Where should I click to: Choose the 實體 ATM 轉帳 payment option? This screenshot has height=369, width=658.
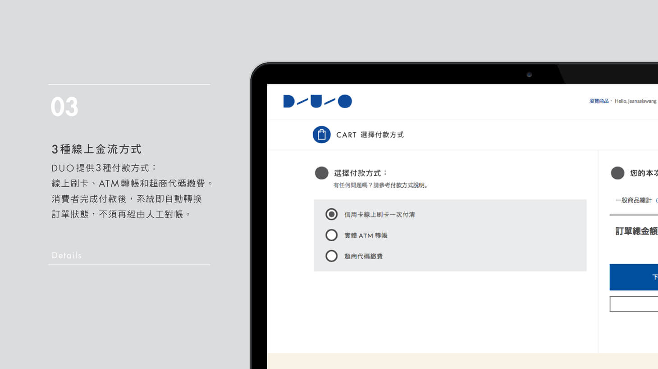tap(331, 235)
